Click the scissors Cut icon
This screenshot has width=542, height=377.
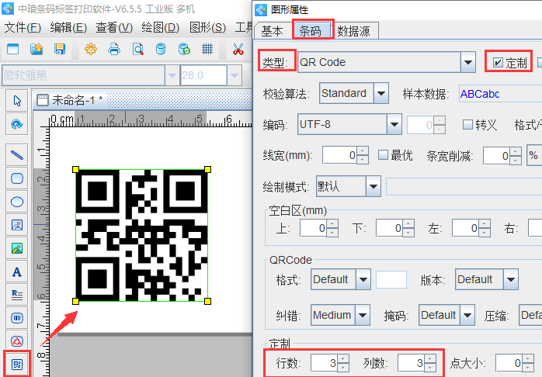click(238, 49)
